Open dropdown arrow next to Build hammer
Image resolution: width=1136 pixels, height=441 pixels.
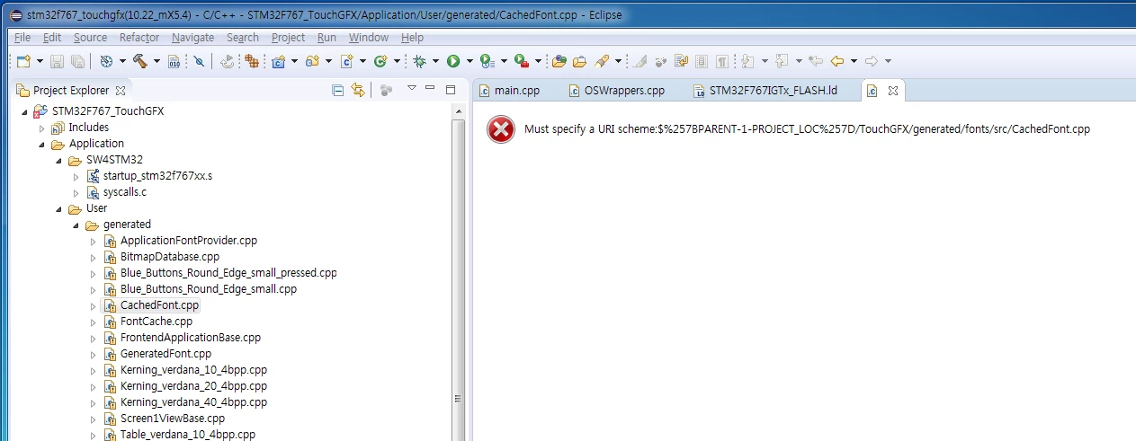157,61
